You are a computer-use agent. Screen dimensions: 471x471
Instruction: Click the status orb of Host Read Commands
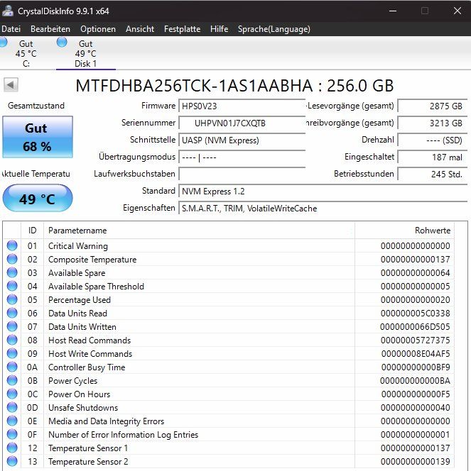(x=12, y=340)
